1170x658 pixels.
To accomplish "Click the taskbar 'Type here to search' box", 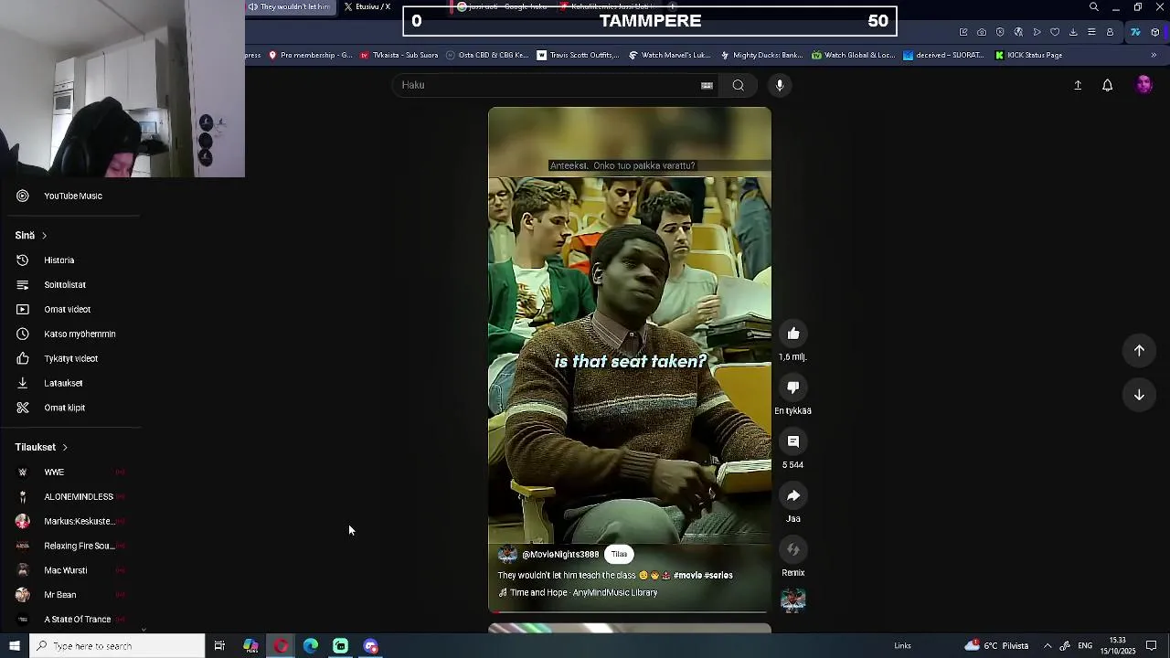I will tap(117, 646).
